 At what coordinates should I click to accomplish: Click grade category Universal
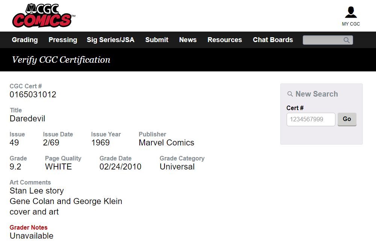[177, 166]
